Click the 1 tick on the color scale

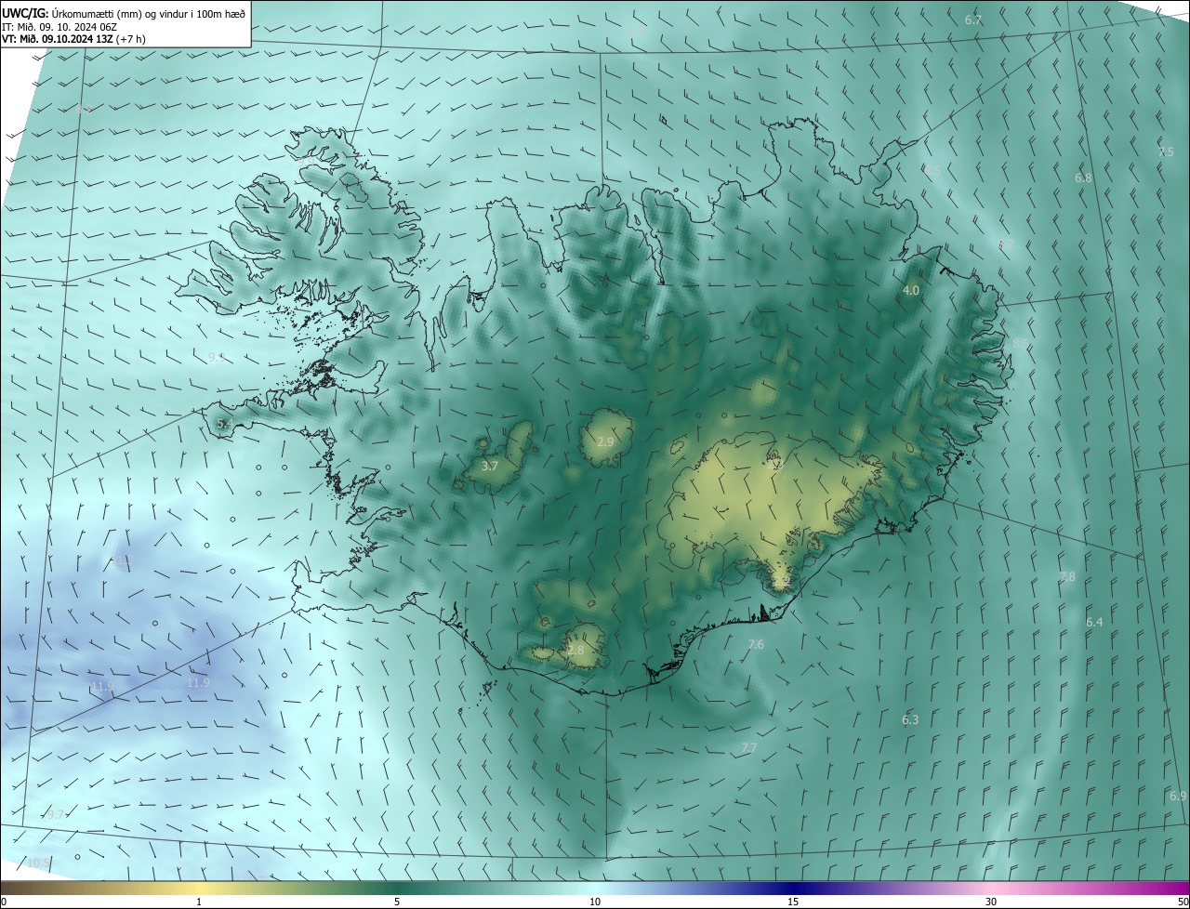click(x=199, y=902)
